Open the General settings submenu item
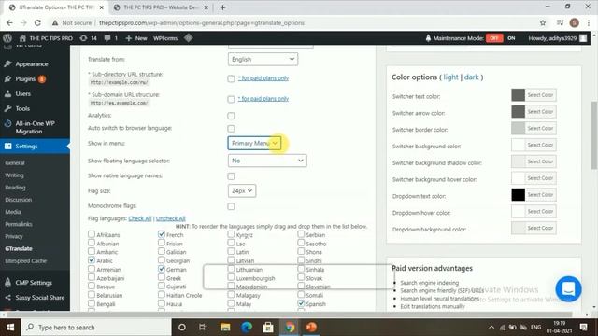Screen dimensions: 598x336 pyautogui.click(x=15, y=163)
